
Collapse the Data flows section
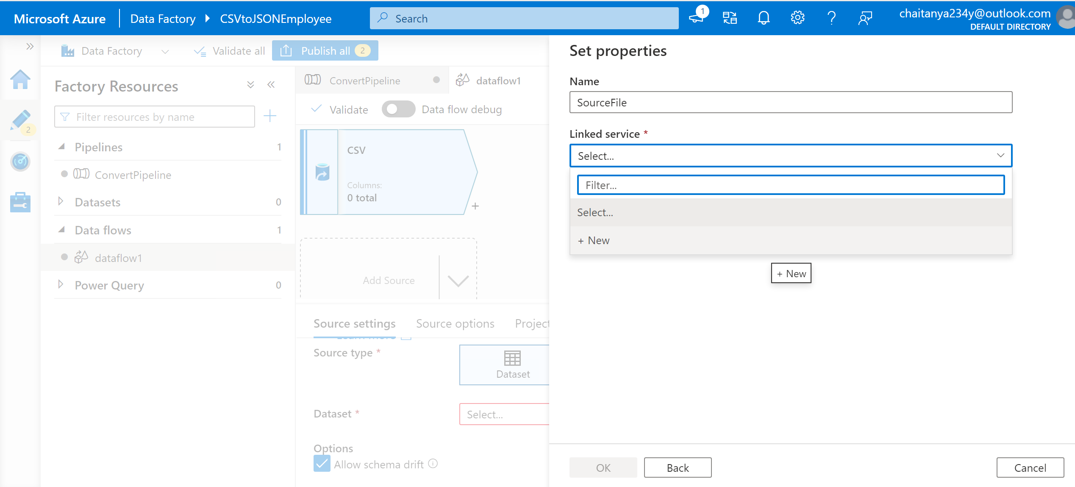pyautogui.click(x=62, y=229)
